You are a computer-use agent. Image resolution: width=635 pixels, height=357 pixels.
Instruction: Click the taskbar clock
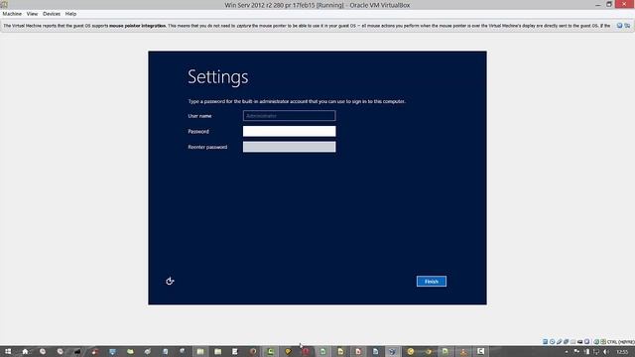coord(622,352)
